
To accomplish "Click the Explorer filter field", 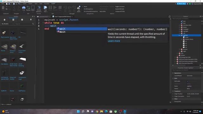I will pyautogui.click(x=187, y=19).
